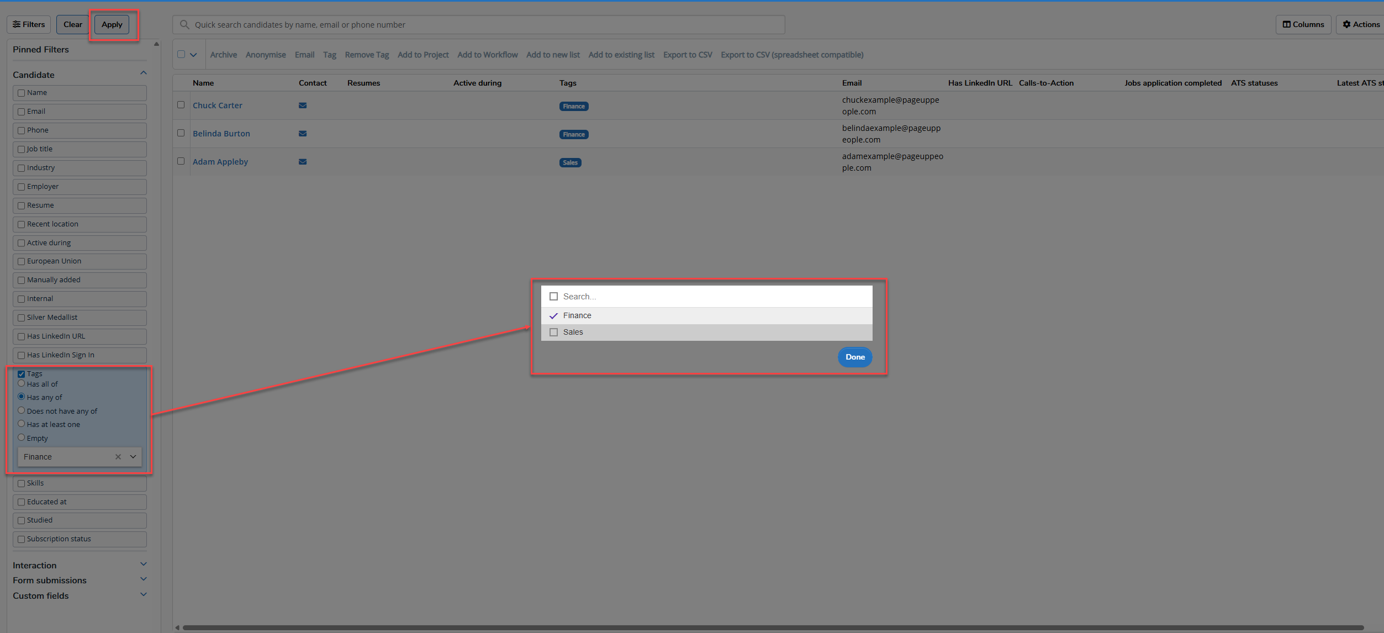The width and height of the screenshot is (1384, 633).
Task: Focus the quick search candidates field
Action: 479,25
